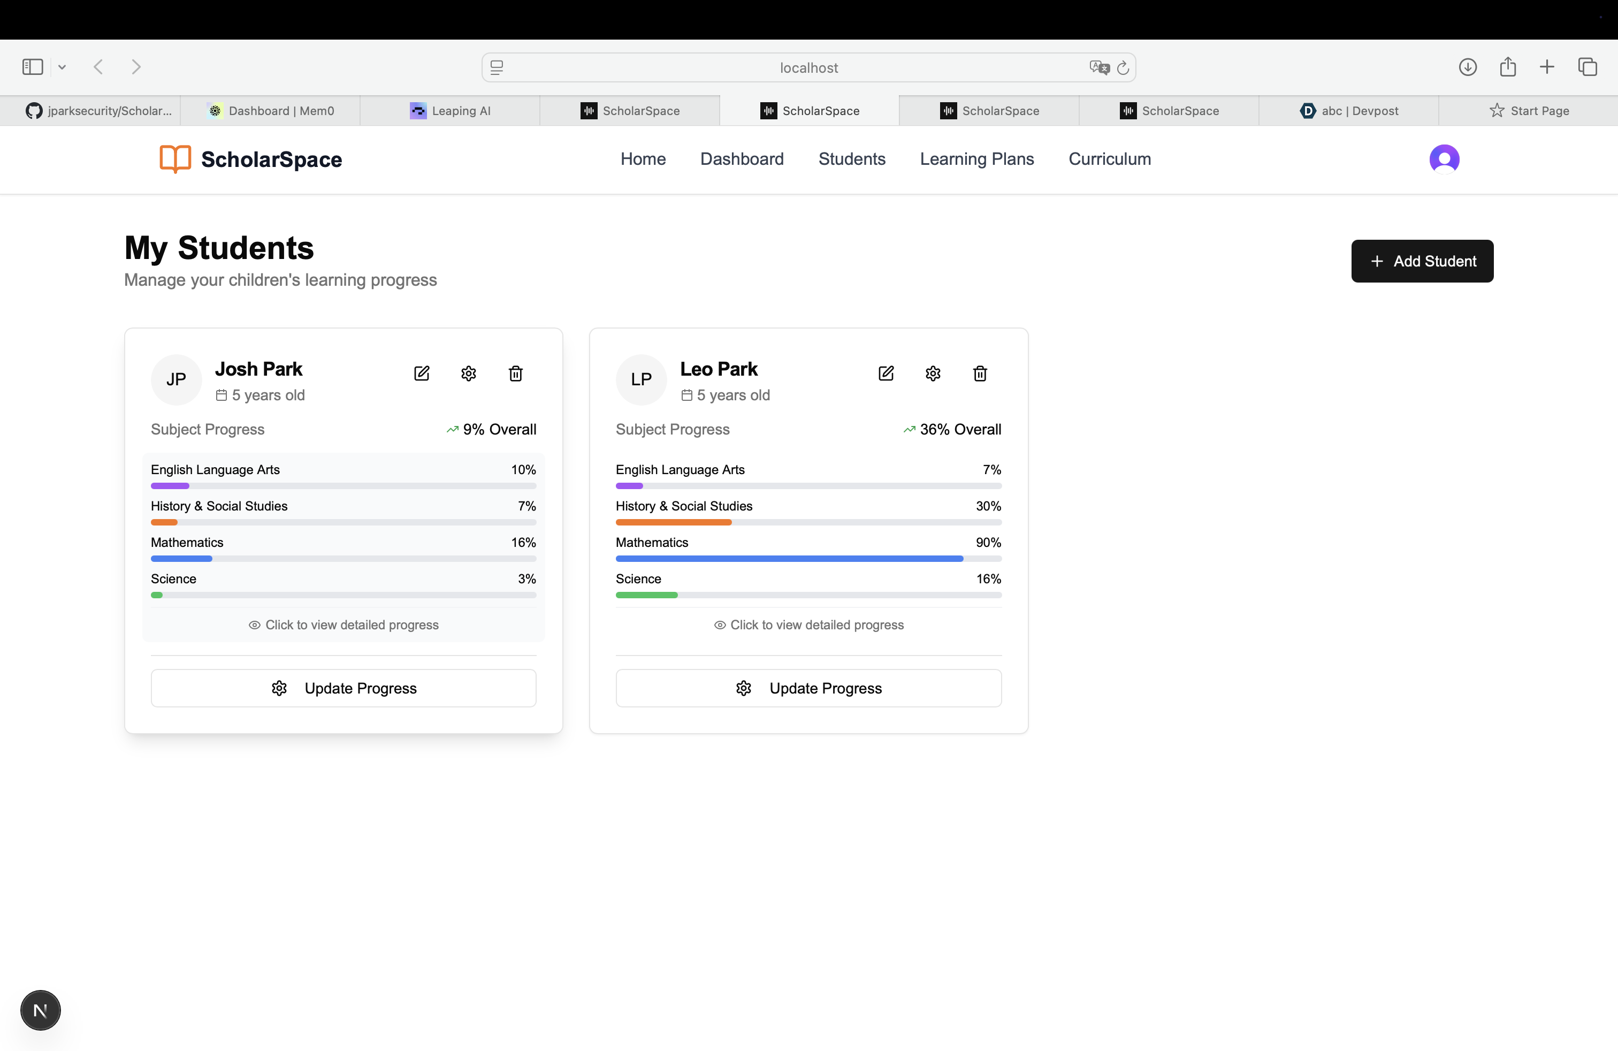Delete Leo Park using the trash icon
Screen dimensions: 1618x1051
pyautogui.click(x=980, y=373)
